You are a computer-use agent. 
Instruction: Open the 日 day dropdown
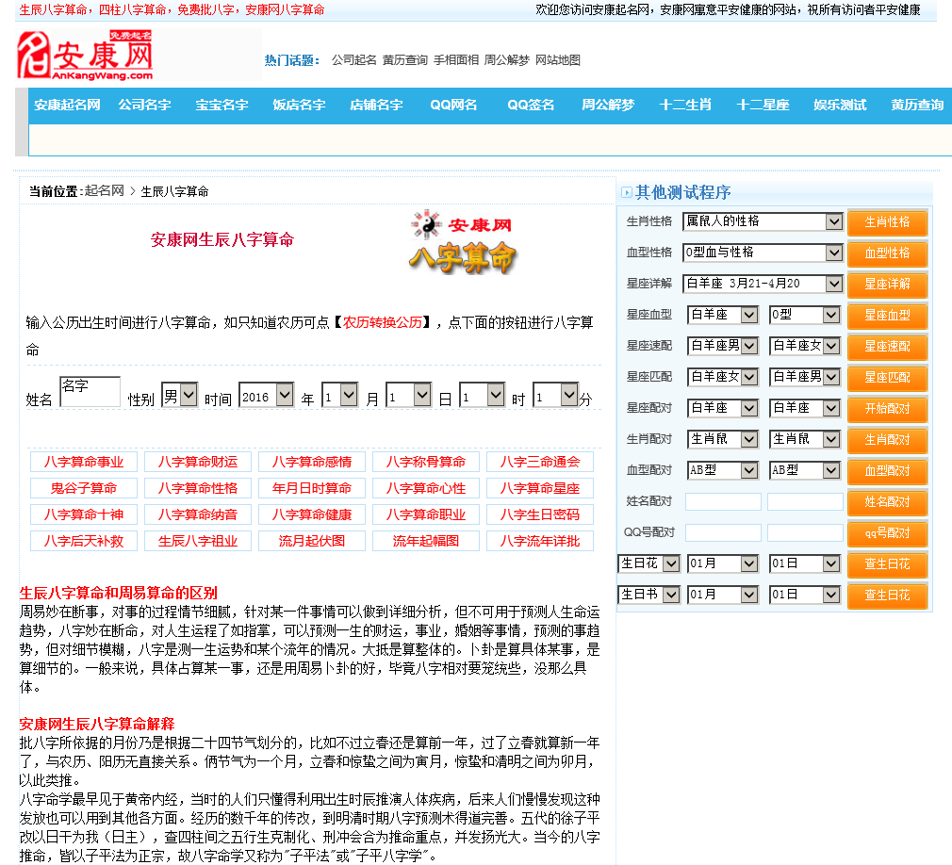tap(409, 396)
